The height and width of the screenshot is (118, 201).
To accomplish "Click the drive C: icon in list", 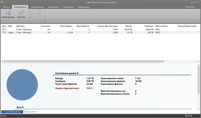I will click(3, 29).
